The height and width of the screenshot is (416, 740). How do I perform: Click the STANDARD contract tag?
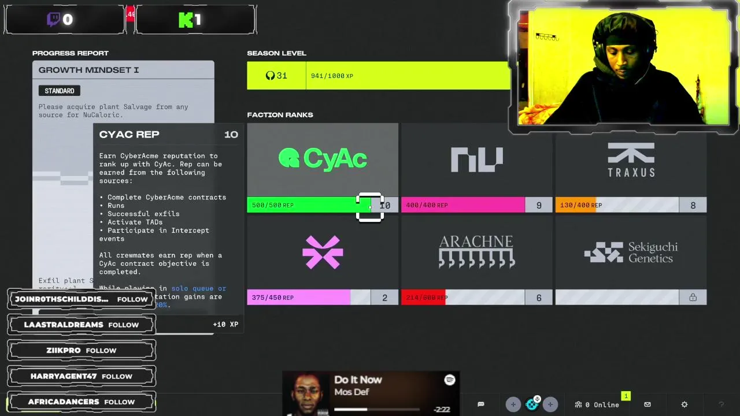[60, 91]
